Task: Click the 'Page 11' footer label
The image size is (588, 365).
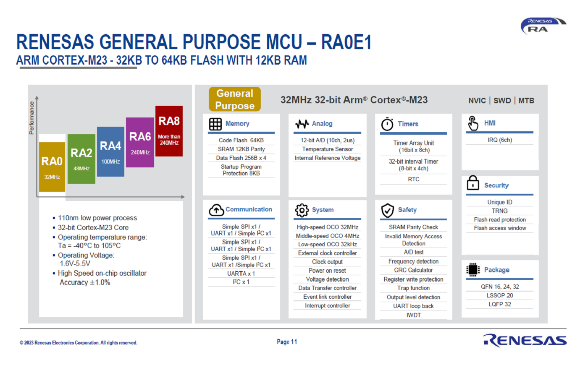Action: (x=287, y=342)
